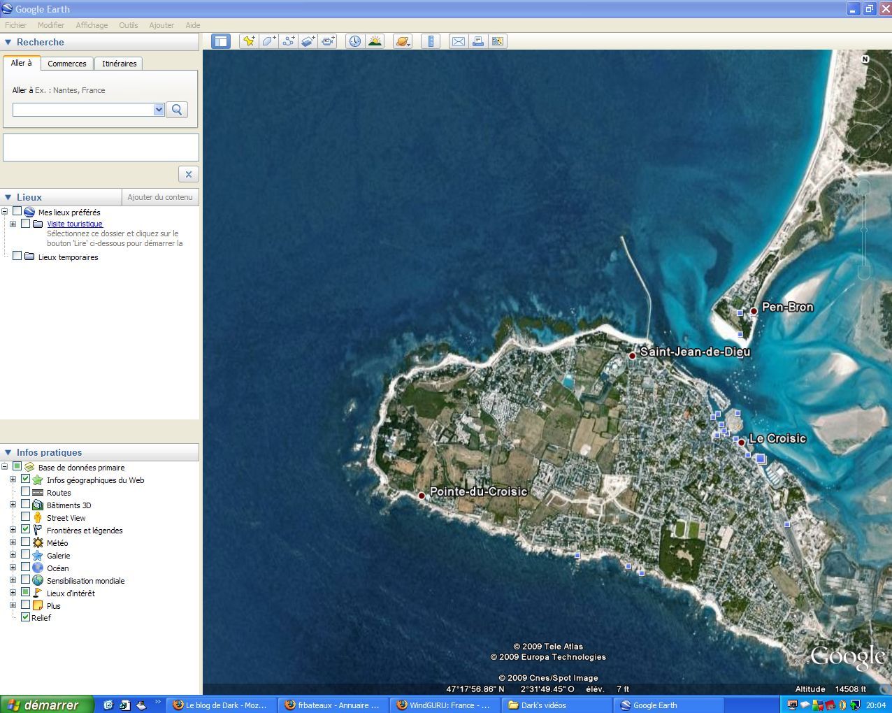Toggle Infos géographiques du Web layer checkbox

[x=26, y=480]
